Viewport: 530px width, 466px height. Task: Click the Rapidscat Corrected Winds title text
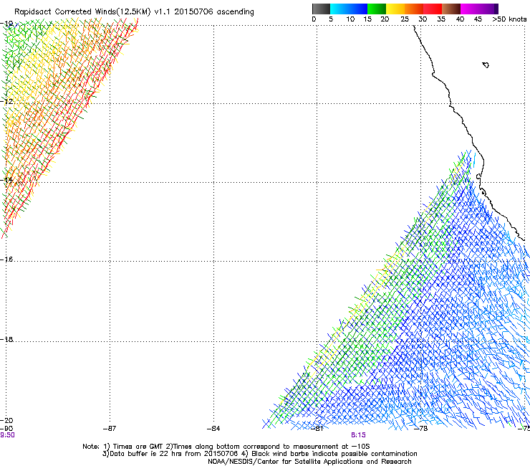[134, 12]
